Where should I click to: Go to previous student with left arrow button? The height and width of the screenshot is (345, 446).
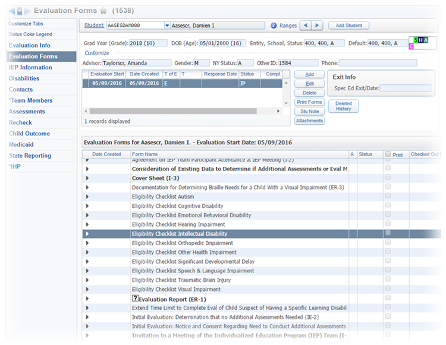tap(306, 26)
